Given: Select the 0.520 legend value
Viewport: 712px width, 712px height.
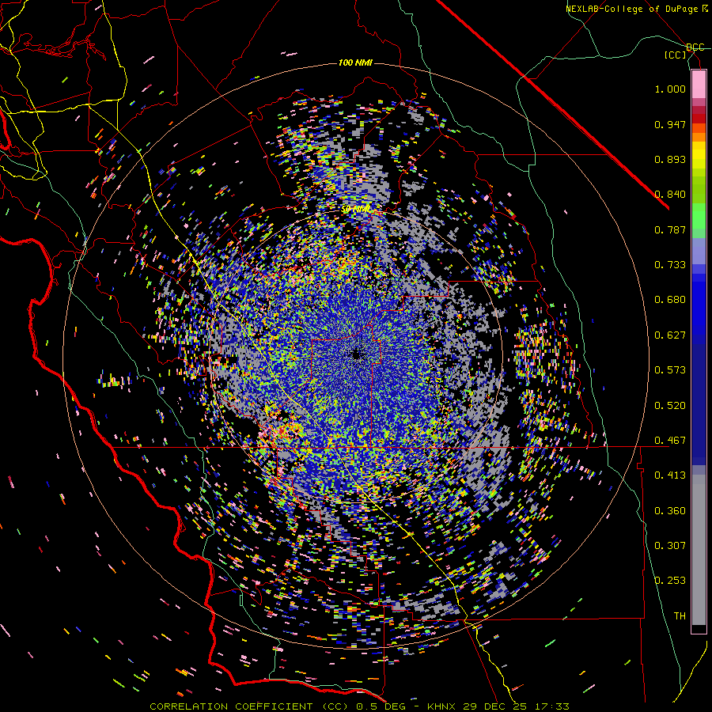Looking at the screenshot, I should point(670,406).
